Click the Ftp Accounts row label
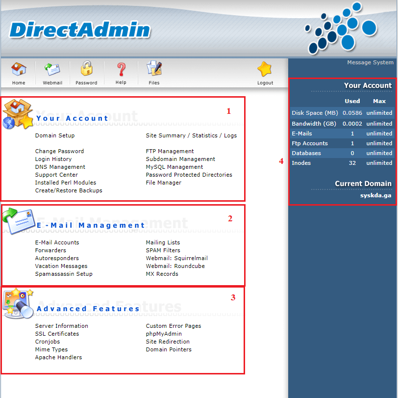The image size is (398, 398). point(310,143)
